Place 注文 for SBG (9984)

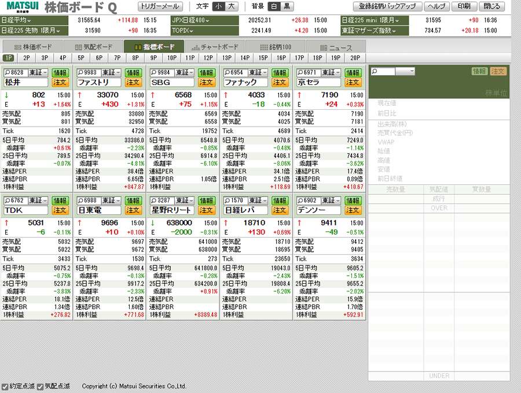tap(206, 82)
